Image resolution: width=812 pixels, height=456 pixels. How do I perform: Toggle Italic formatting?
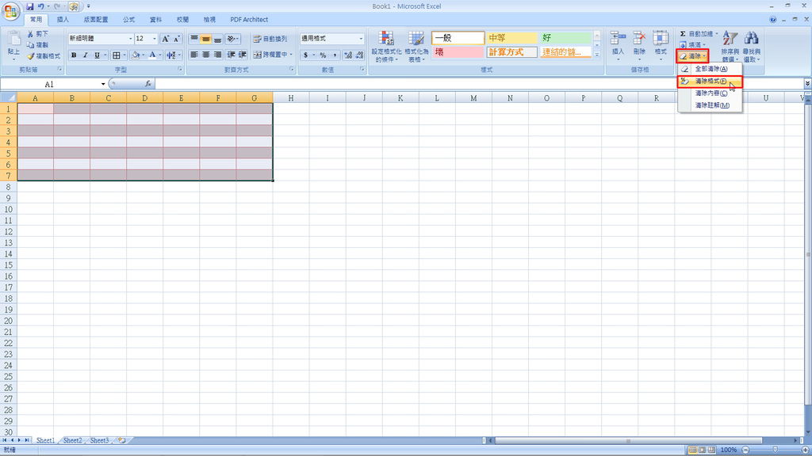point(85,55)
